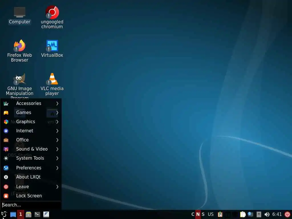
Task: Click the Office briefcase icon
Action: point(6,140)
